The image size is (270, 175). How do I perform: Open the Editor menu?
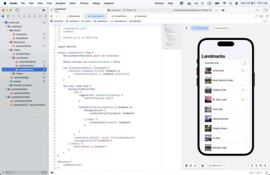(x=73, y=3)
